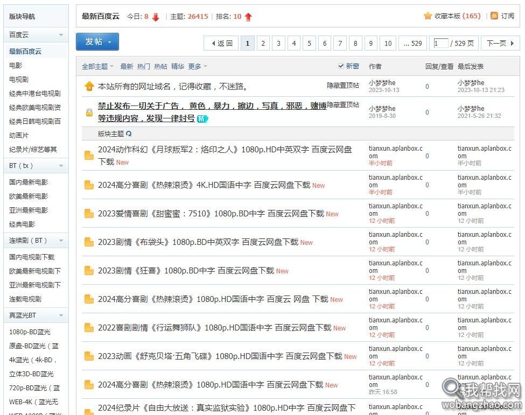Filter threads by 精华
Viewport: 525px width, 415px height.
178,66
